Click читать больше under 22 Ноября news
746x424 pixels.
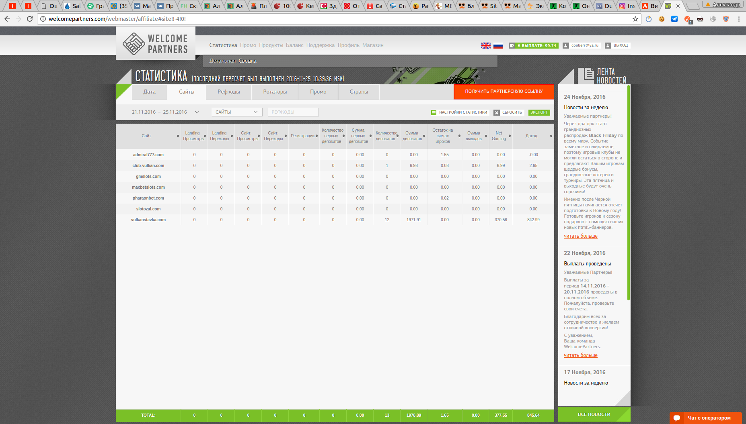tap(581, 355)
